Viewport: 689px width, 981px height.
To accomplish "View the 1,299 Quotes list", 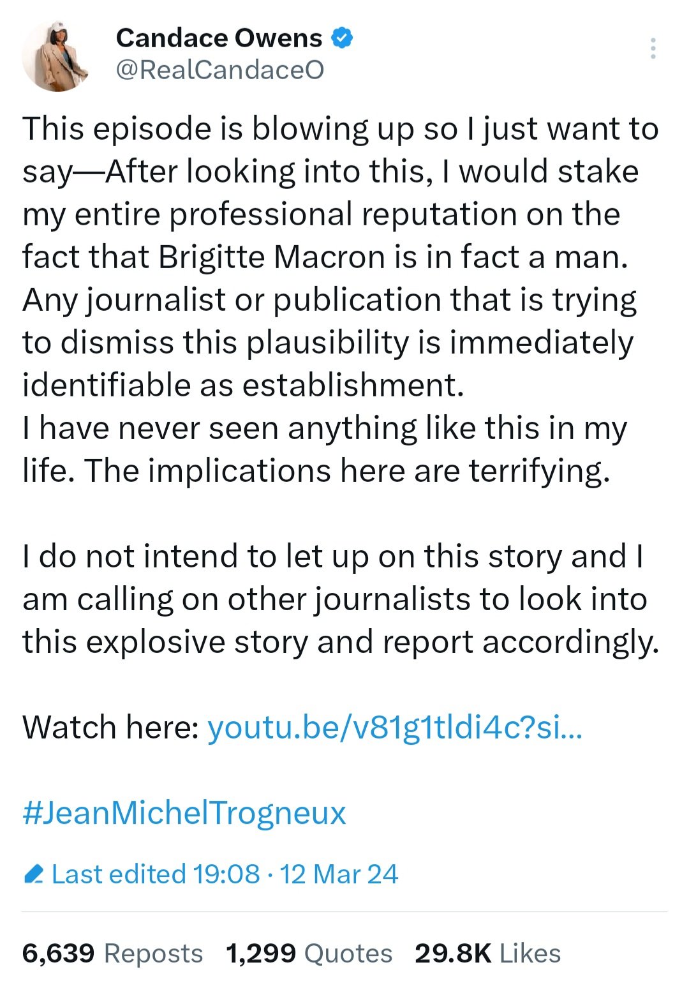I will point(309,954).
